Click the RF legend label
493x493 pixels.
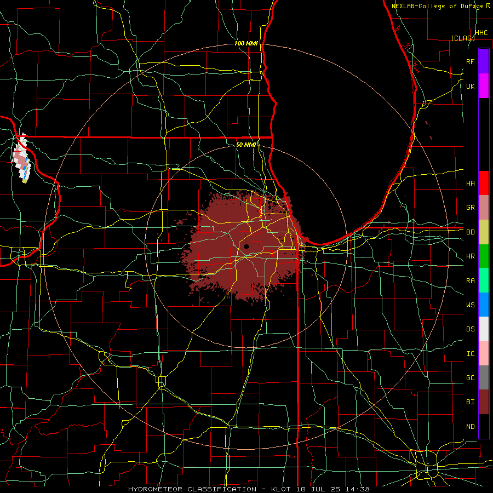coord(470,61)
